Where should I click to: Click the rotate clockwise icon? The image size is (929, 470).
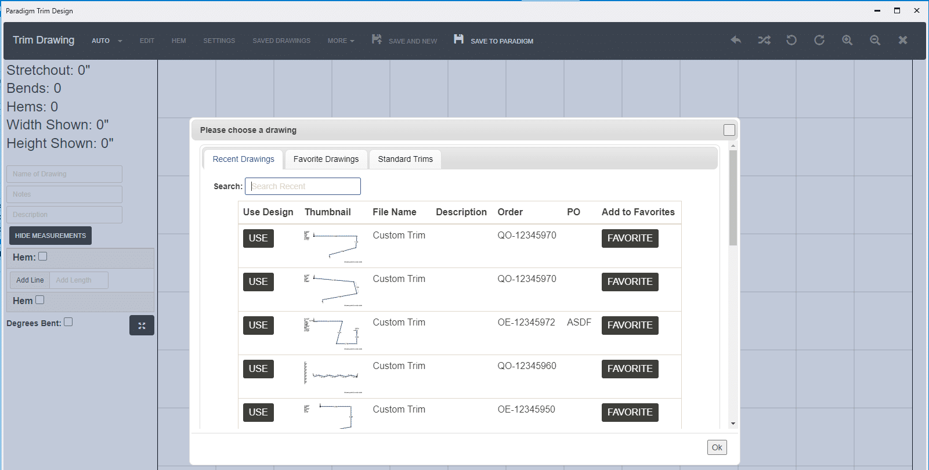click(819, 40)
